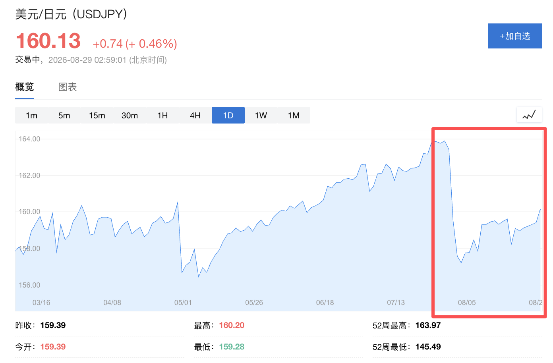553x363 pixels.
Task: Click the 05/01 date marker on the axis
Action: (x=183, y=303)
